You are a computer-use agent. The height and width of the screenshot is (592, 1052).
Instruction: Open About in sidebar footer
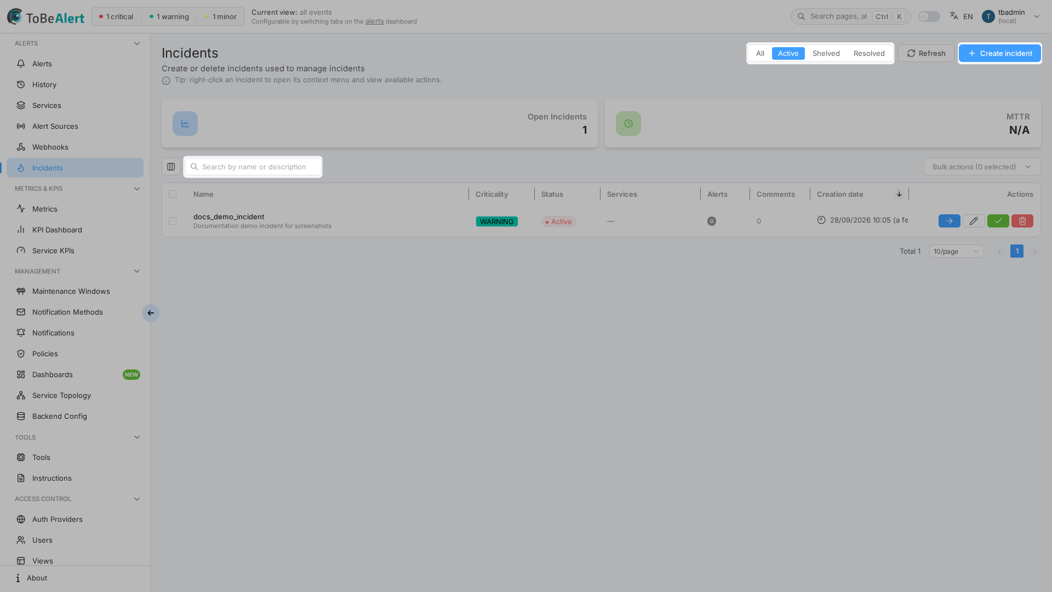point(75,578)
